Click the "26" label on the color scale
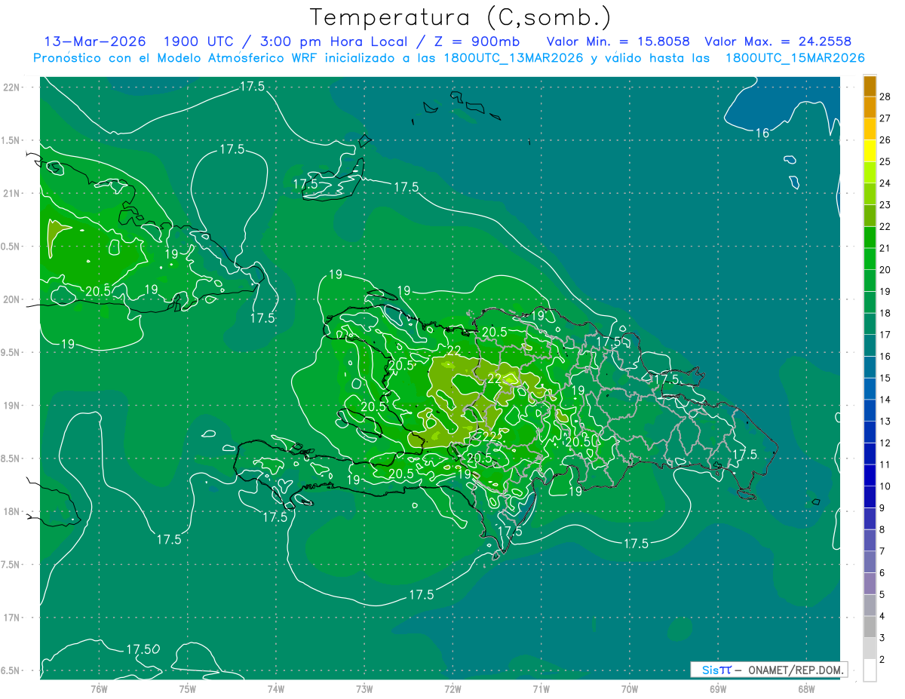This screenshot has width=905, height=699. 885,140
